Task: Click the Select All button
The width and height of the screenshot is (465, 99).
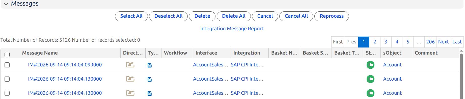Action: point(131,16)
